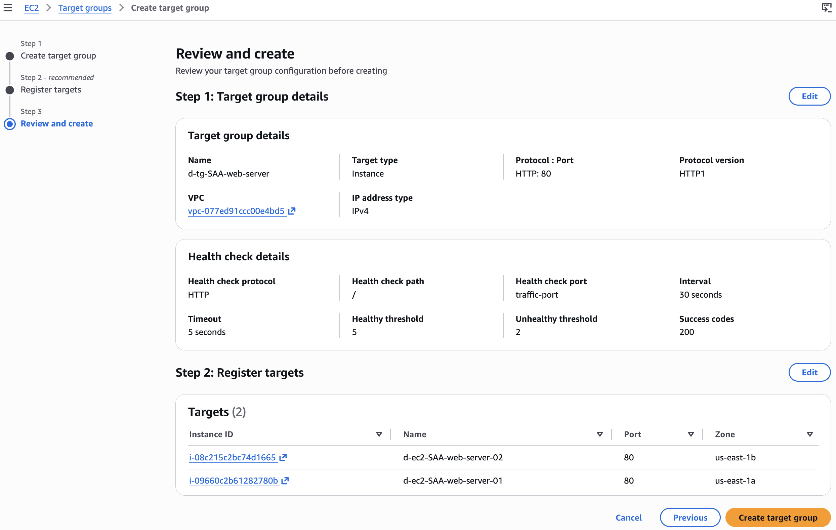Image resolution: width=836 pixels, height=530 pixels.
Task: Select the Step 3 Review and create indicator
Action: tap(10, 124)
